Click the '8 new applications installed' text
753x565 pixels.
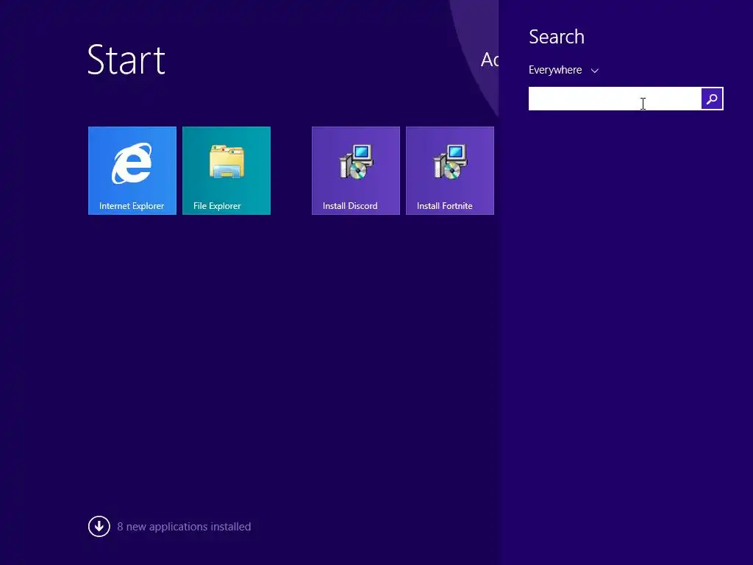(184, 527)
